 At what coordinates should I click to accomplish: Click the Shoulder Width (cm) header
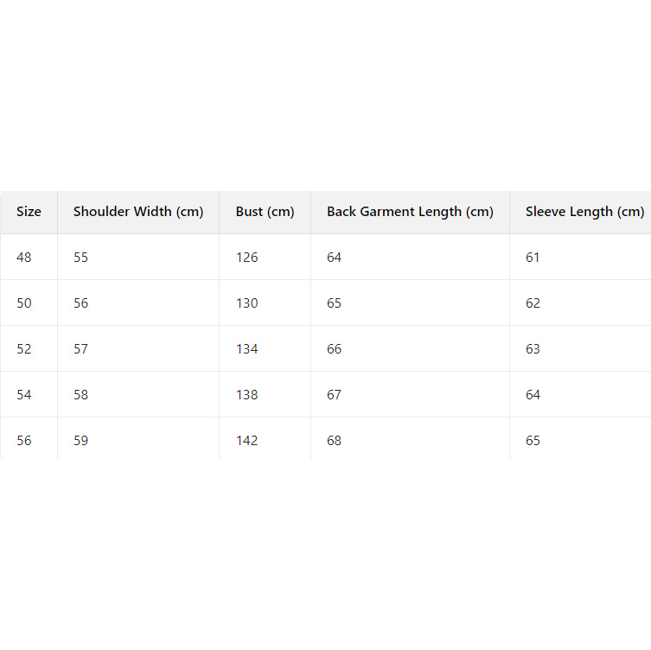(x=138, y=212)
